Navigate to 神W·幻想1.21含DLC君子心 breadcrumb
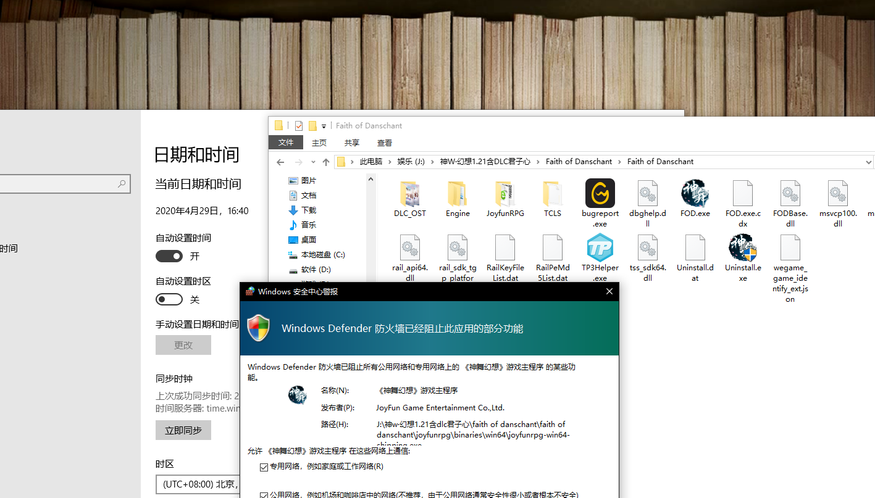The width and height of the screenshot is (875, 498). coord(485,162)
